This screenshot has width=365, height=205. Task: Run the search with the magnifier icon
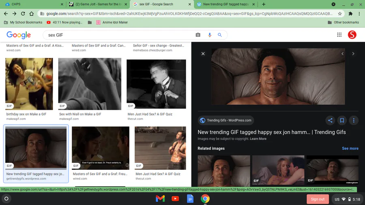[x=220, y=35]
